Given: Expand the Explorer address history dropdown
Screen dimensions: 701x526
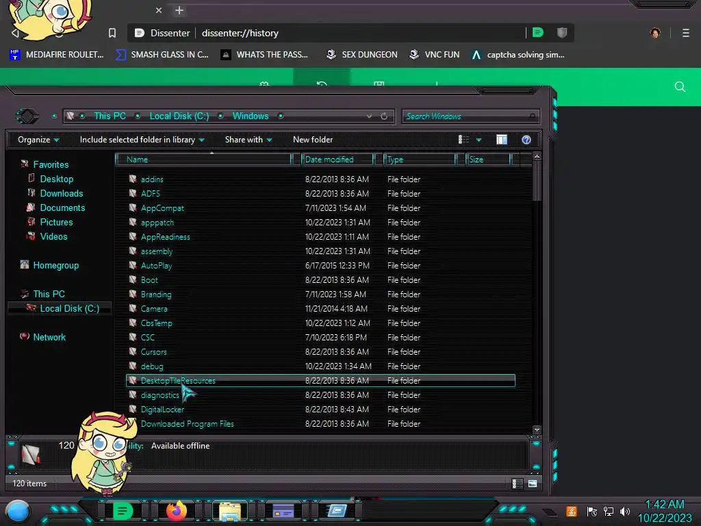Looking at the screenshot, I should tap(369, 116).
